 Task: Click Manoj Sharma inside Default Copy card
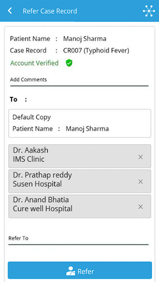coord(87,129)
